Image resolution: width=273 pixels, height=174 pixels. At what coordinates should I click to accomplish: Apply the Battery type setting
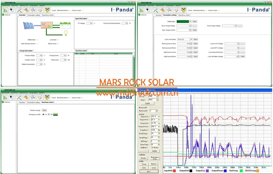[x=195, y=22]
